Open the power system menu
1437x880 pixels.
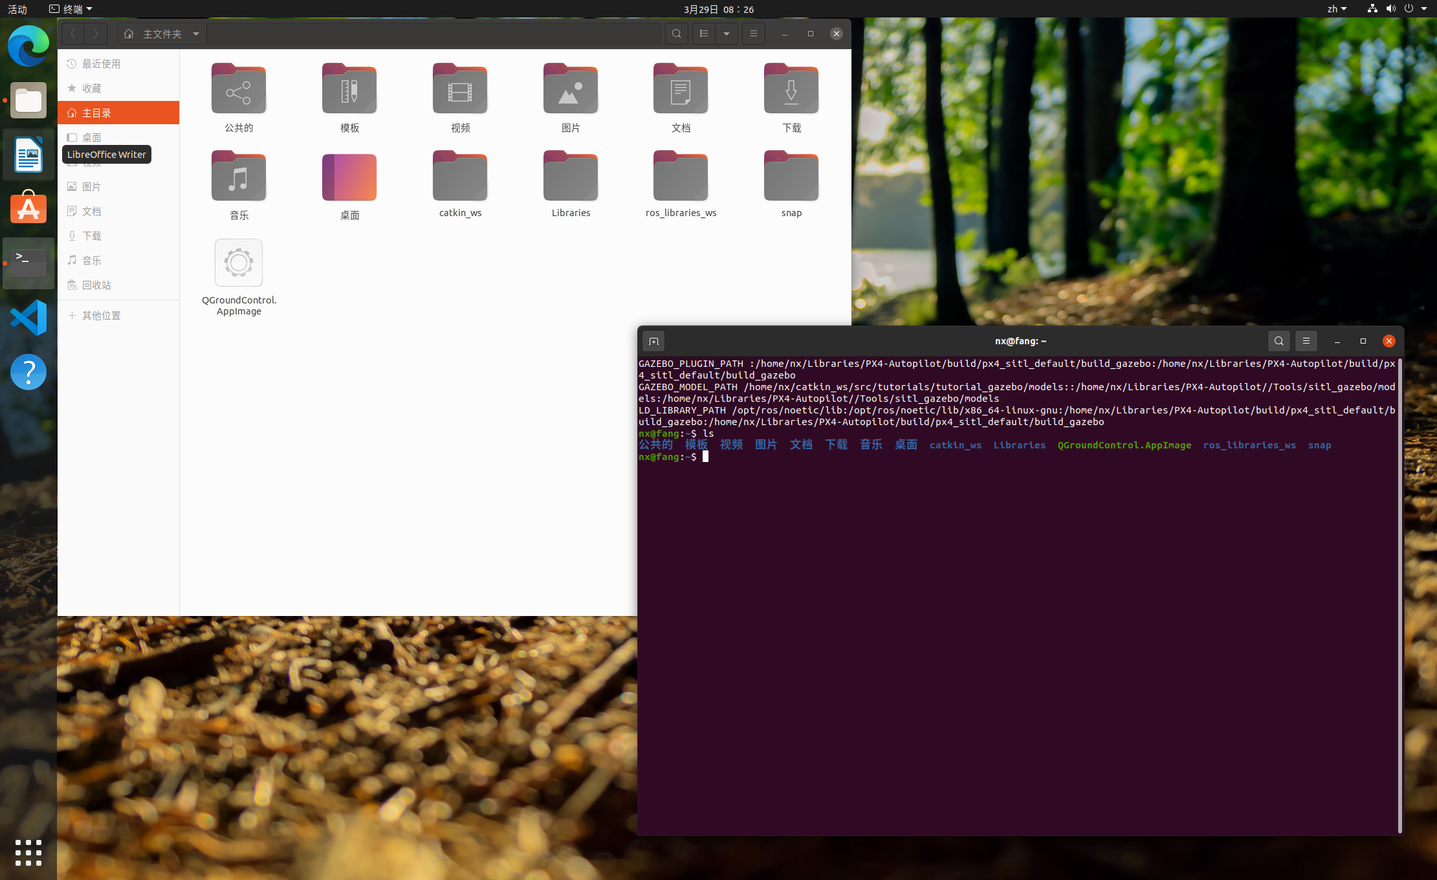[1409, 9]
